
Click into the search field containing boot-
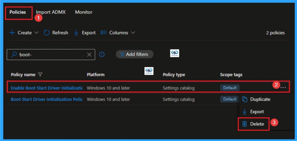point(51,54)
